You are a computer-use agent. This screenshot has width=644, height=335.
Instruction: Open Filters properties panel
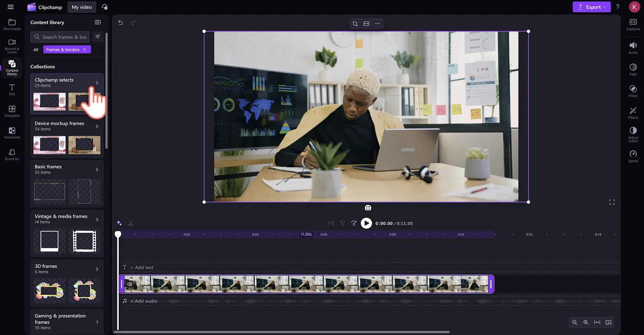click(x=633, y=91)
